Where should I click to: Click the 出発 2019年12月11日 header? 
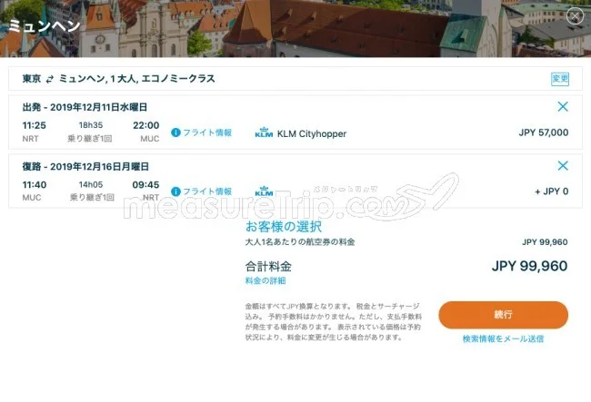(x=85, y=107)
